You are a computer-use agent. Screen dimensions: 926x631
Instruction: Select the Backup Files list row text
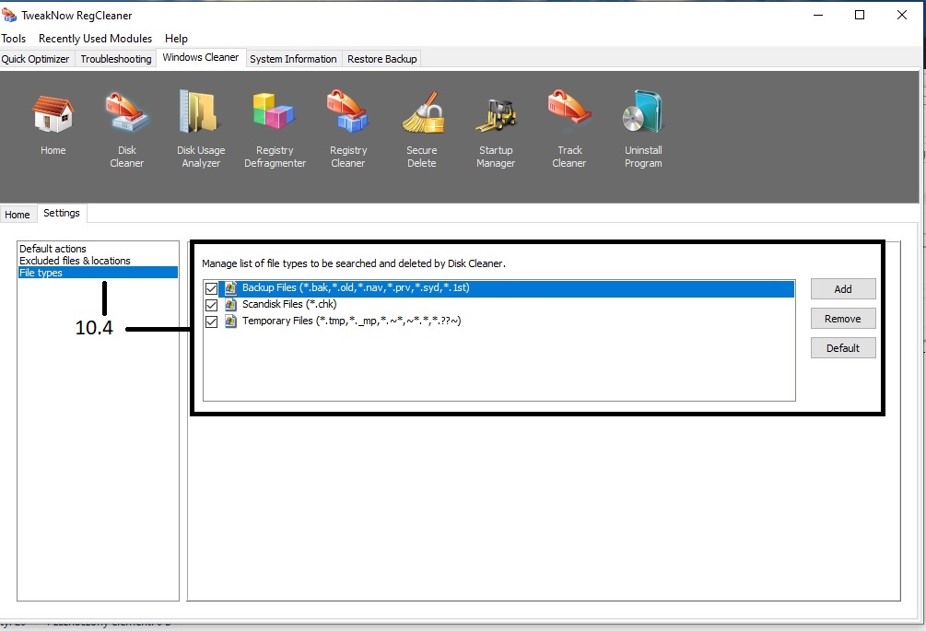pyautogui.click(x=356, y=288)
